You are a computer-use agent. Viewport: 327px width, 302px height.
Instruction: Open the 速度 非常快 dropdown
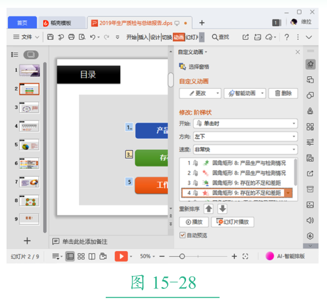click(245, 149)
